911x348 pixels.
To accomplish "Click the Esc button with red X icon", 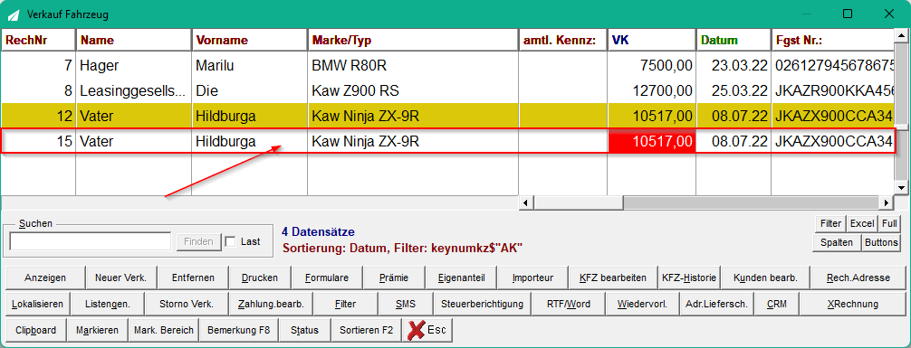I will pyautogui.click(x=427, y=330).
